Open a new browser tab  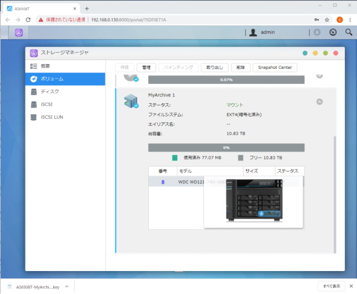pos(87,8)
